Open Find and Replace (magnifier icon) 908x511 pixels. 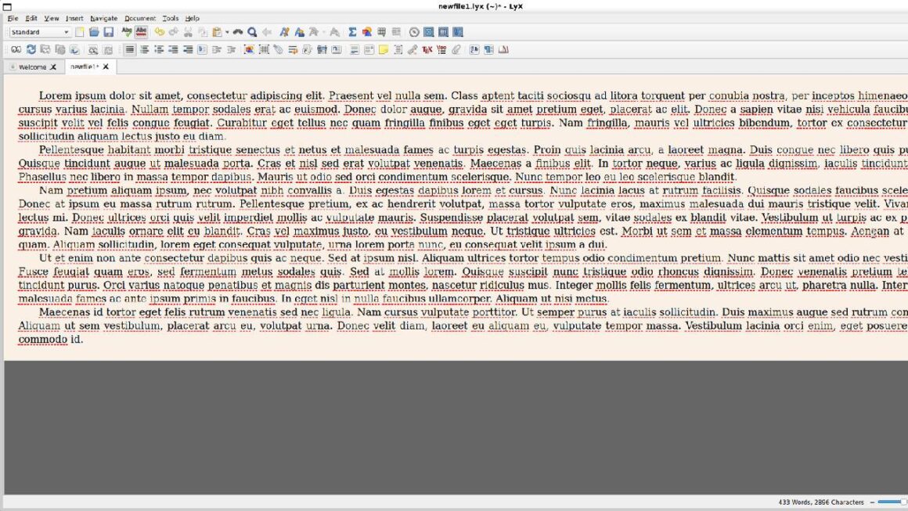click(x=253, y=32)
